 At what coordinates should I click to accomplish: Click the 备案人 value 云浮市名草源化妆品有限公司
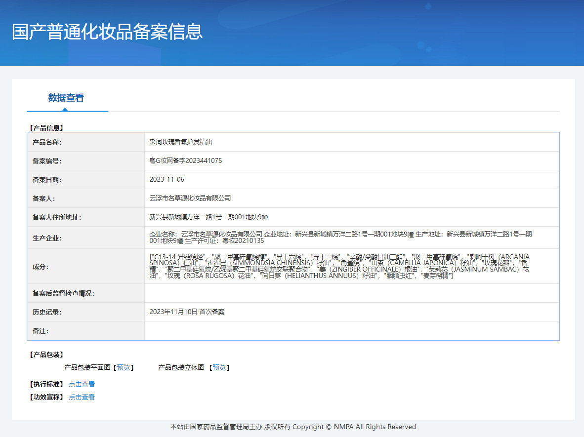[190, 199]
